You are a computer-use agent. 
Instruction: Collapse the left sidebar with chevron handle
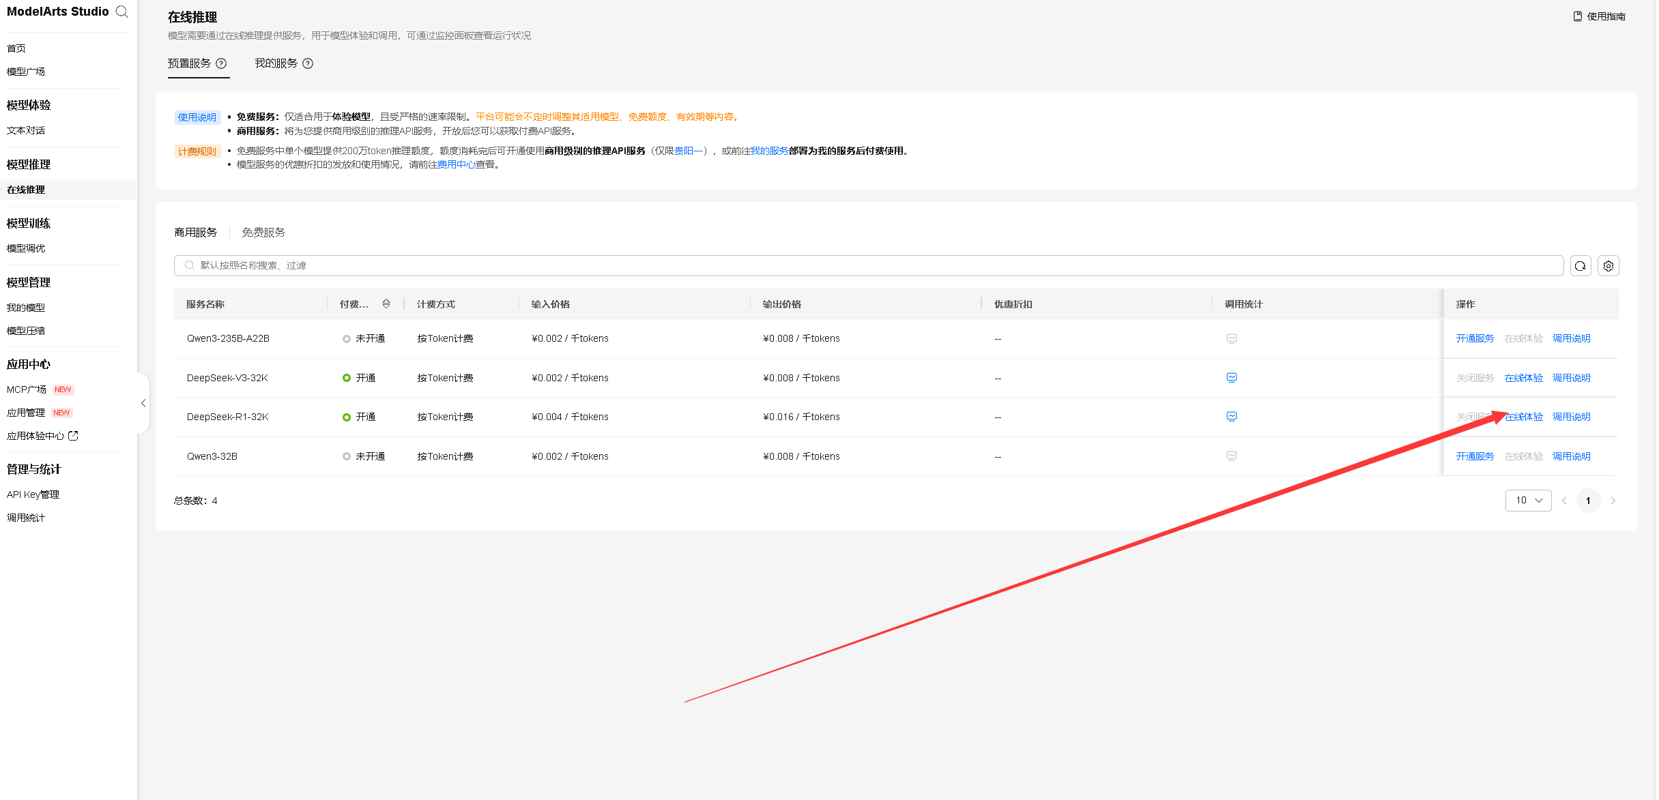[143, 403]
